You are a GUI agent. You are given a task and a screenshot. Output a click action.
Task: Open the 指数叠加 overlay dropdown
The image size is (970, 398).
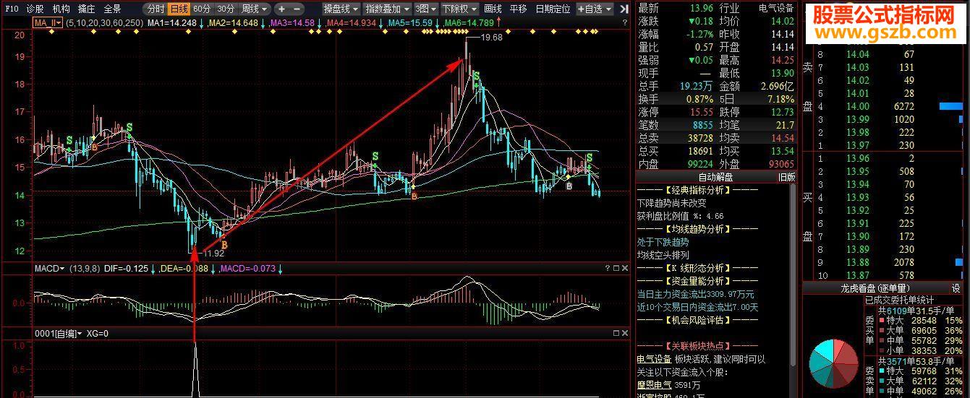[x=387, y=9]
